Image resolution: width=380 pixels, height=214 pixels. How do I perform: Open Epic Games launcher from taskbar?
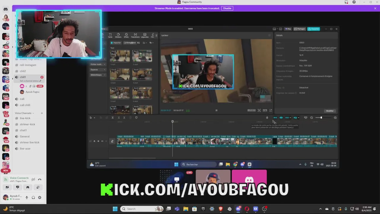[x=203, y=209]
